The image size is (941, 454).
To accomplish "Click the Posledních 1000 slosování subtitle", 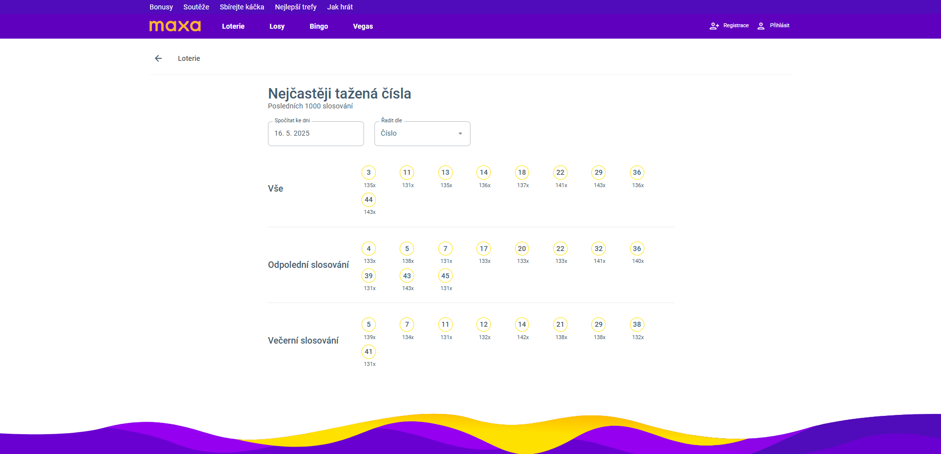I will tap(311, 106).
